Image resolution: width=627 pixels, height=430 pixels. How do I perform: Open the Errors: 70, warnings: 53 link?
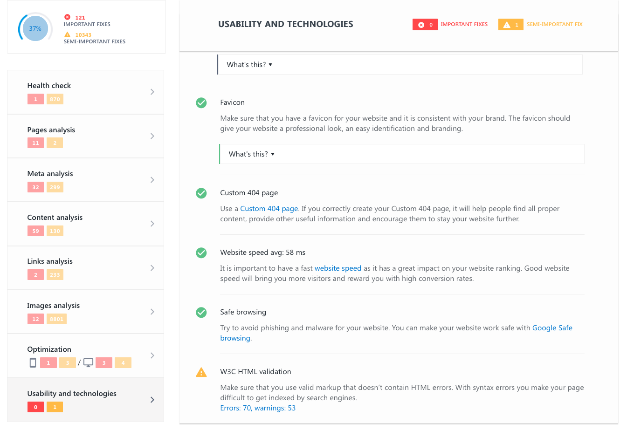click(x=258, y=408)
